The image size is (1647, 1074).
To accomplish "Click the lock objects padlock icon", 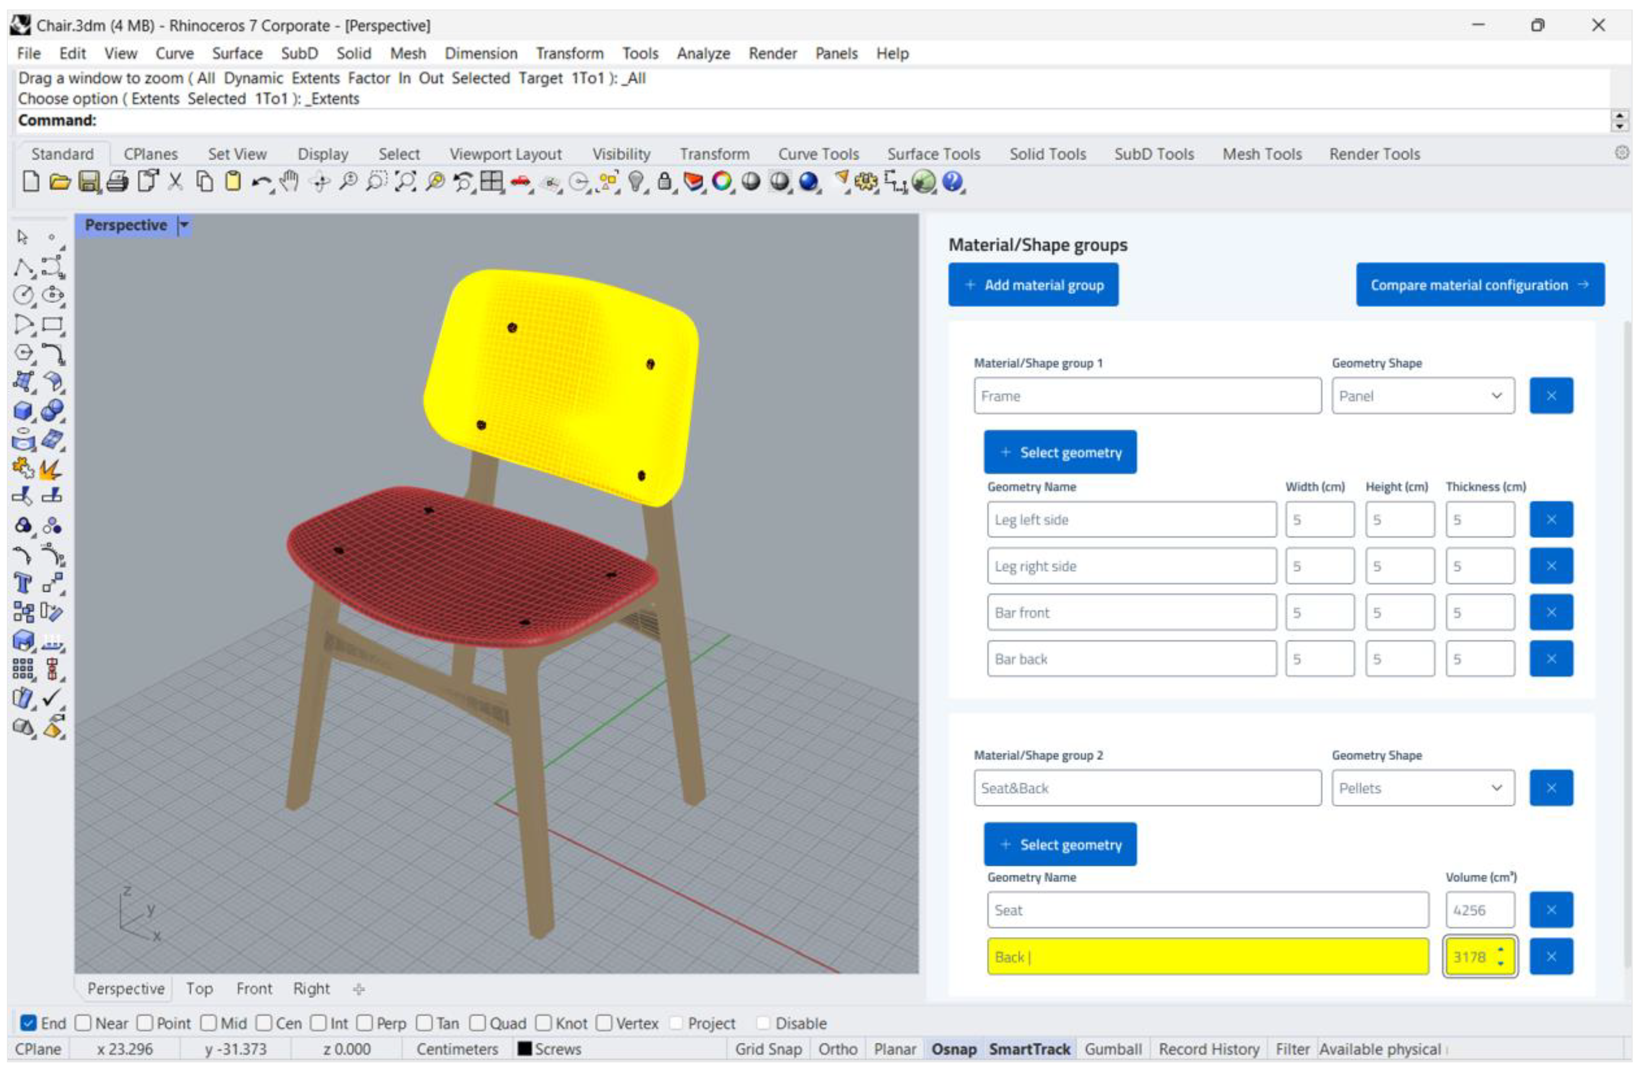I will pos(664,182).
